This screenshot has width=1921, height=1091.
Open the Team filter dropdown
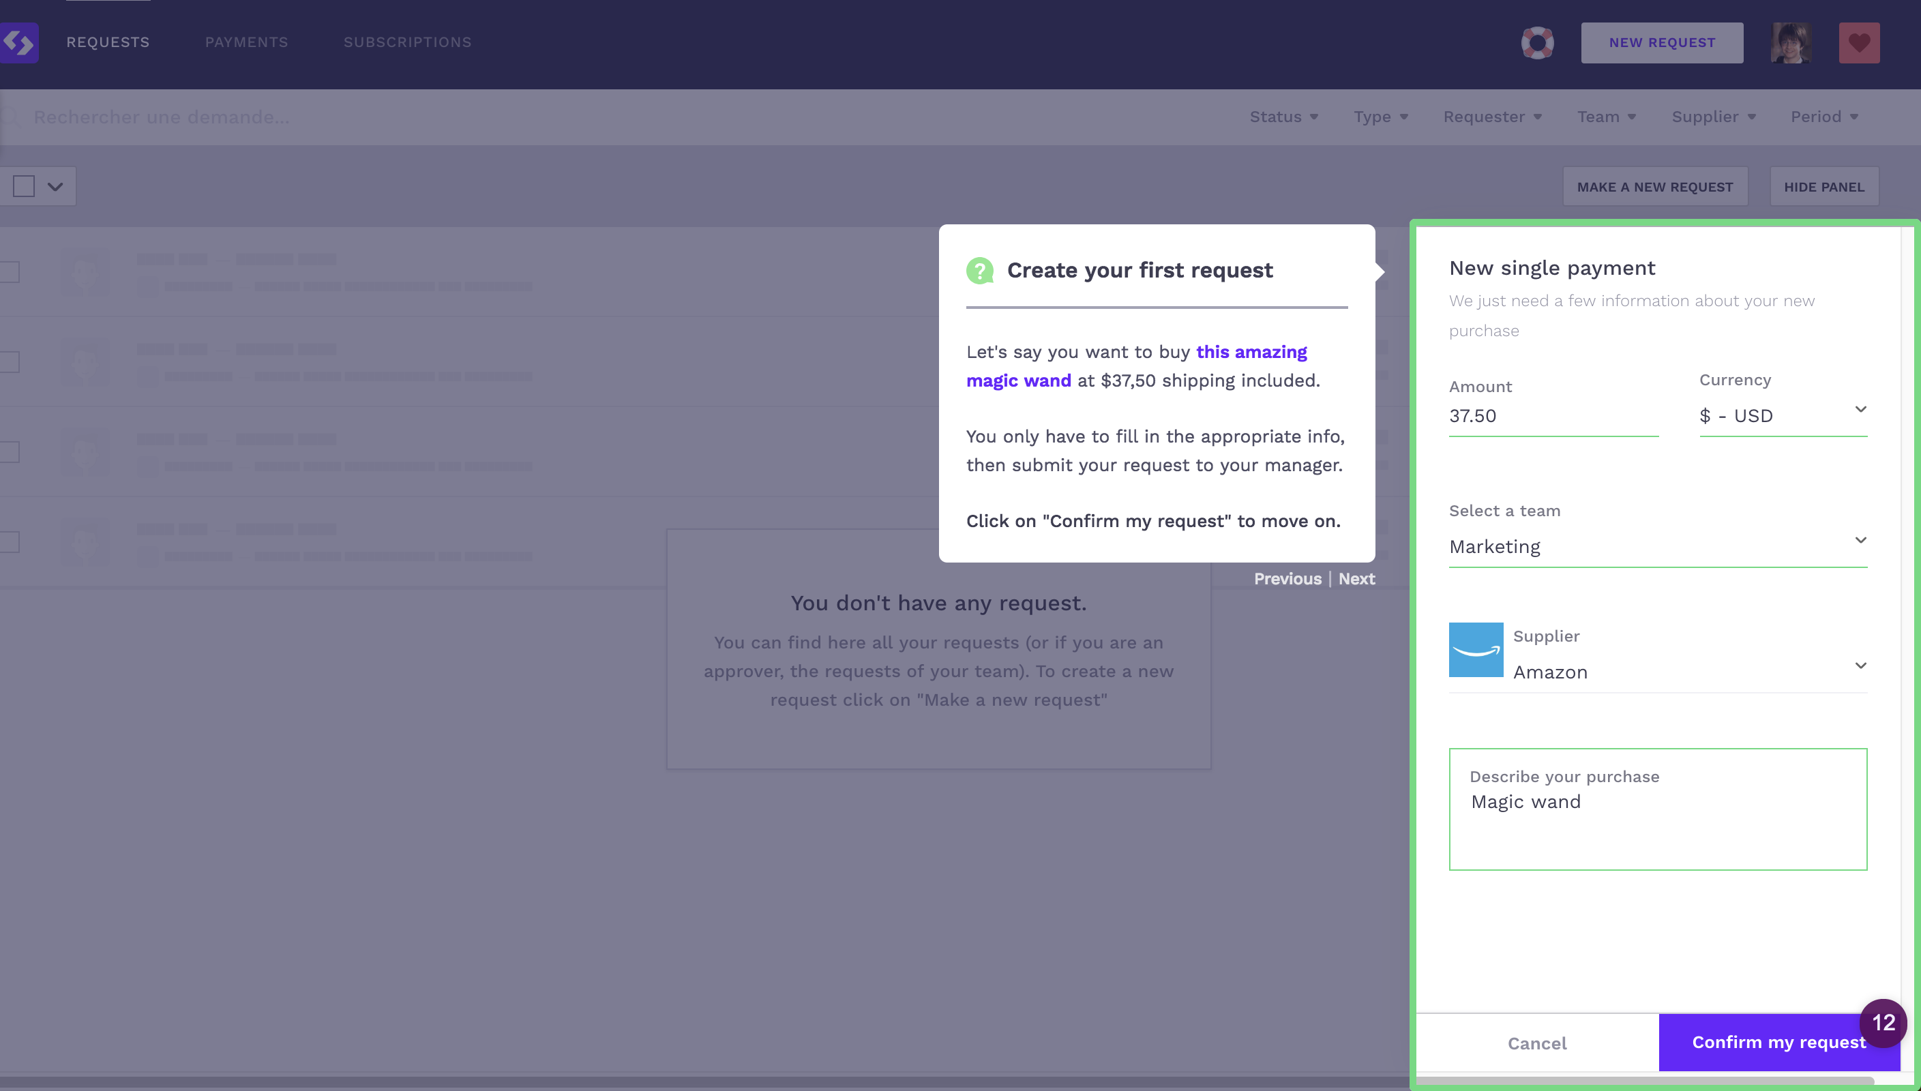point(1607,117)
